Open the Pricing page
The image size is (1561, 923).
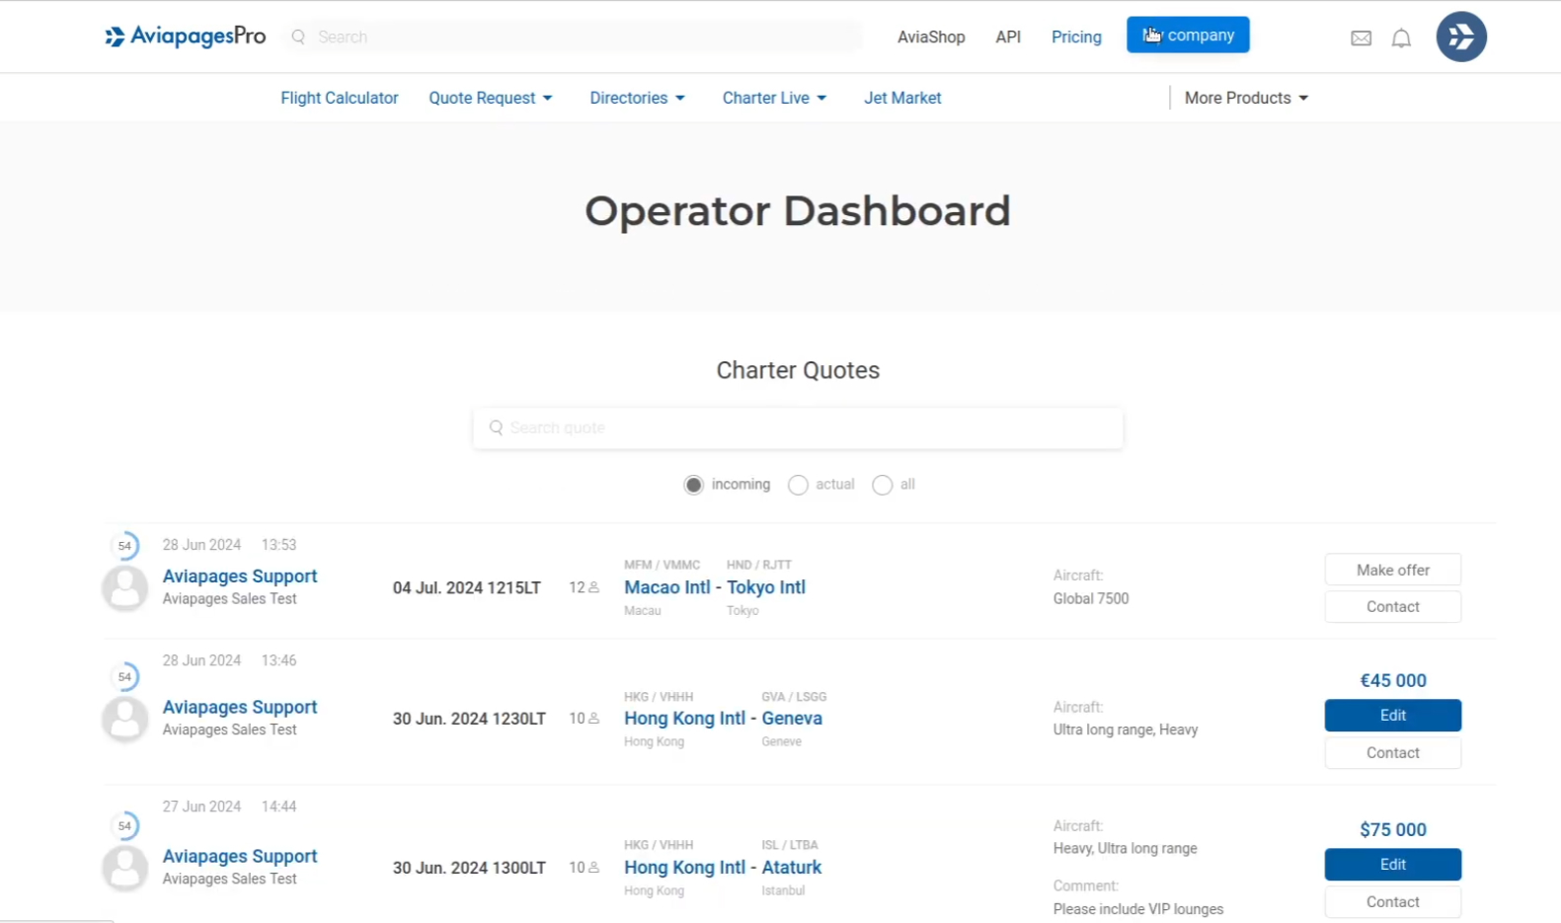coord(1076,37)
